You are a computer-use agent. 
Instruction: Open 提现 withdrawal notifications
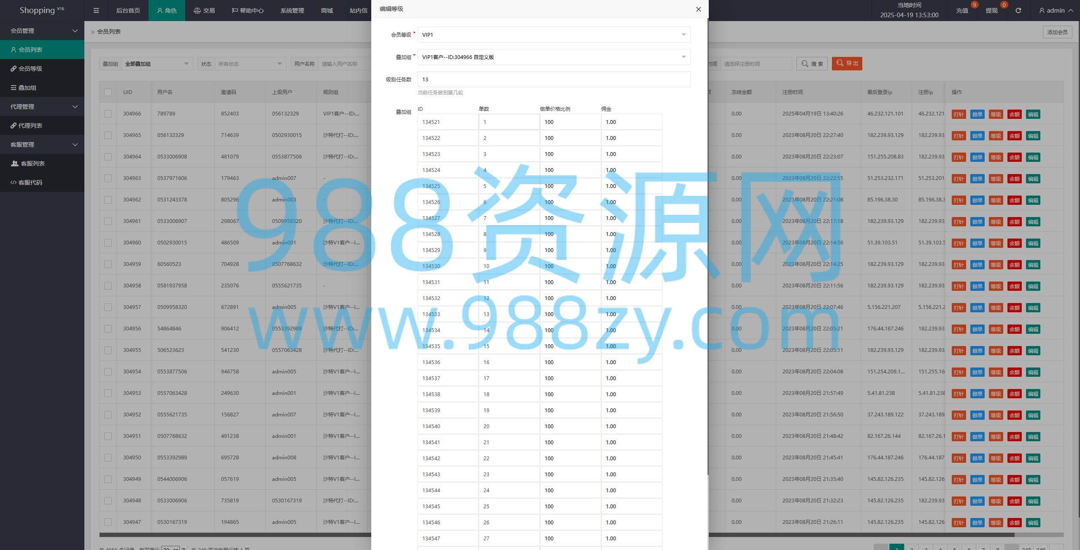(991, 11)
